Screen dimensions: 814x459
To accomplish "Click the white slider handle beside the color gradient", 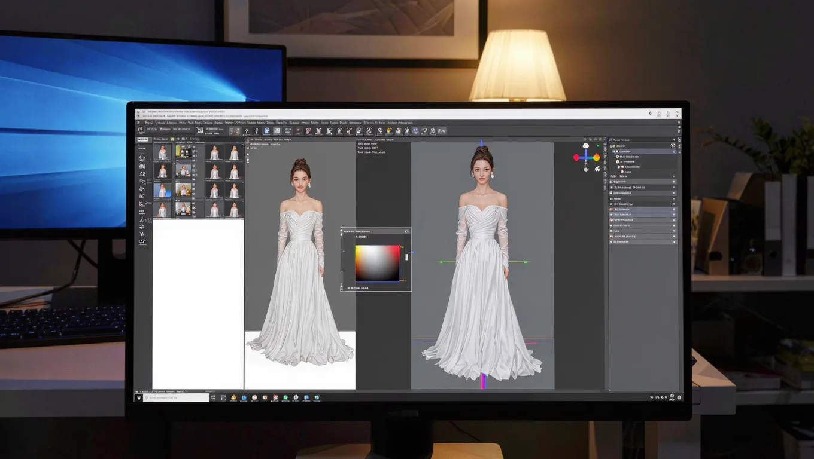I will [406, 256].
